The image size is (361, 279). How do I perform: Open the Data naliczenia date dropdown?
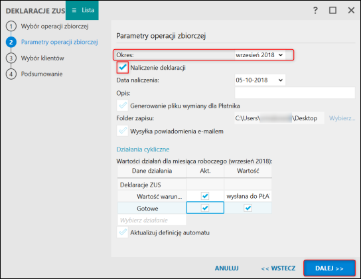point(260,80)
